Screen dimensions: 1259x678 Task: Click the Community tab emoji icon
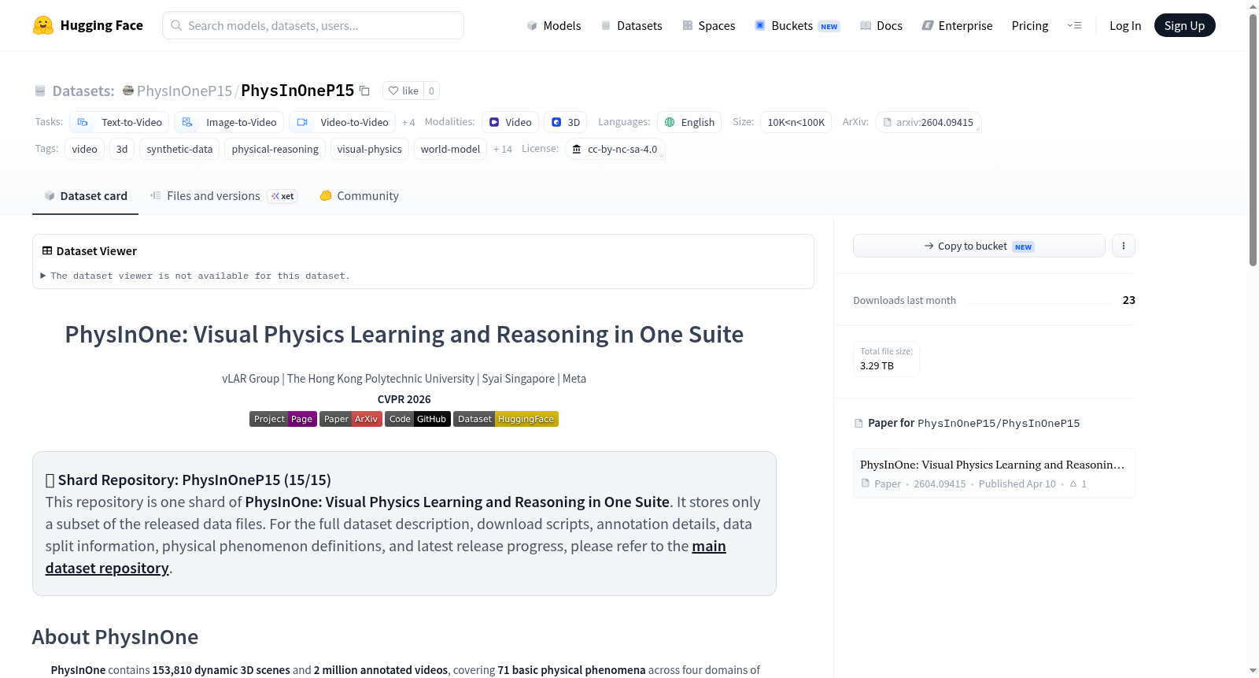click(x=326, y=196)
